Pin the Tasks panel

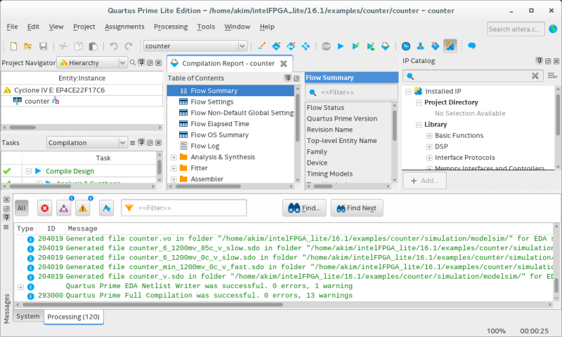click(x=142, y=143)
